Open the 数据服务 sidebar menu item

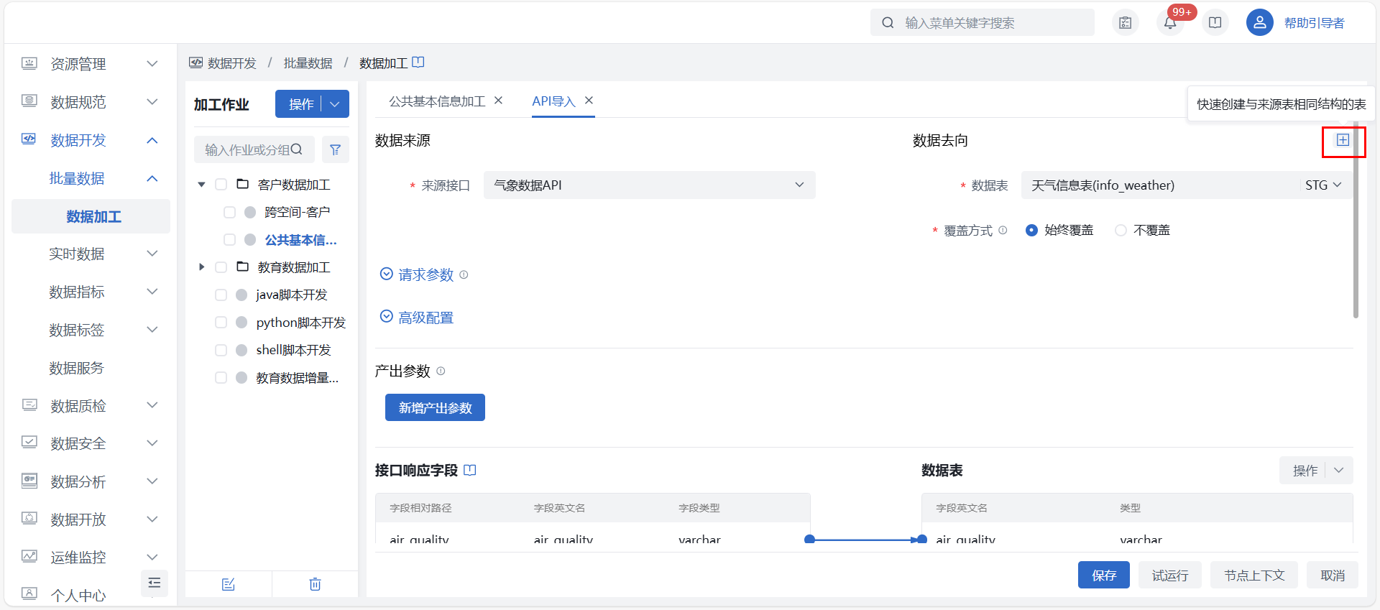point(77,368)
